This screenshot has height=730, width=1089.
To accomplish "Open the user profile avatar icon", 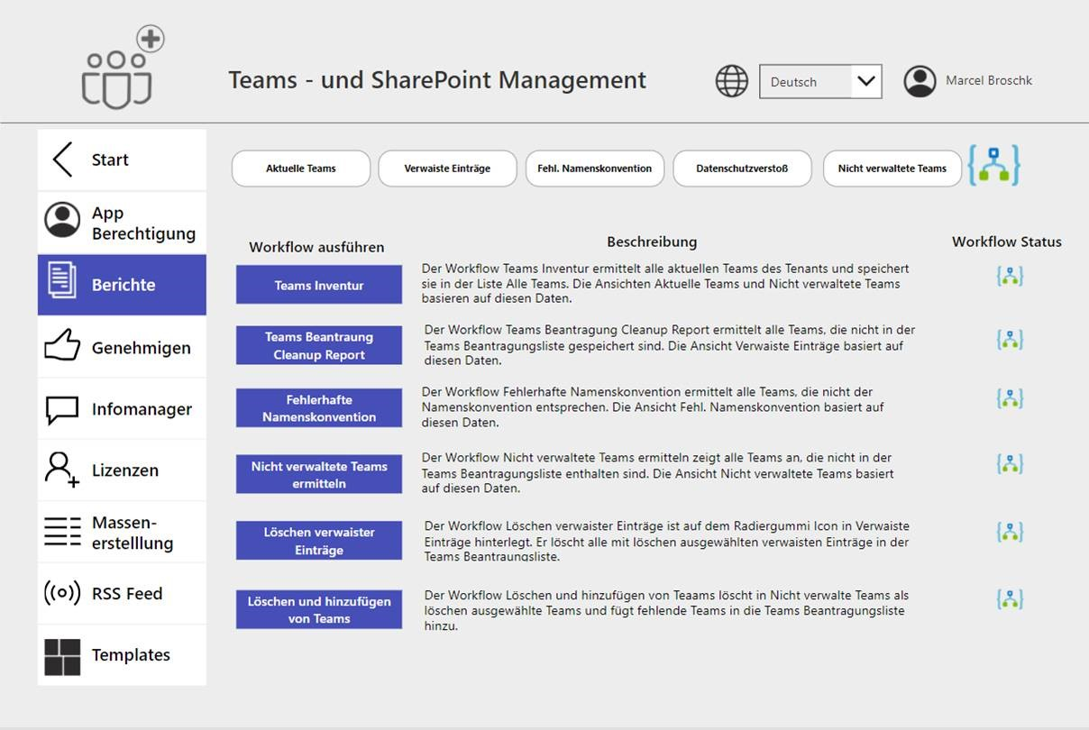I will click(920, 81).
